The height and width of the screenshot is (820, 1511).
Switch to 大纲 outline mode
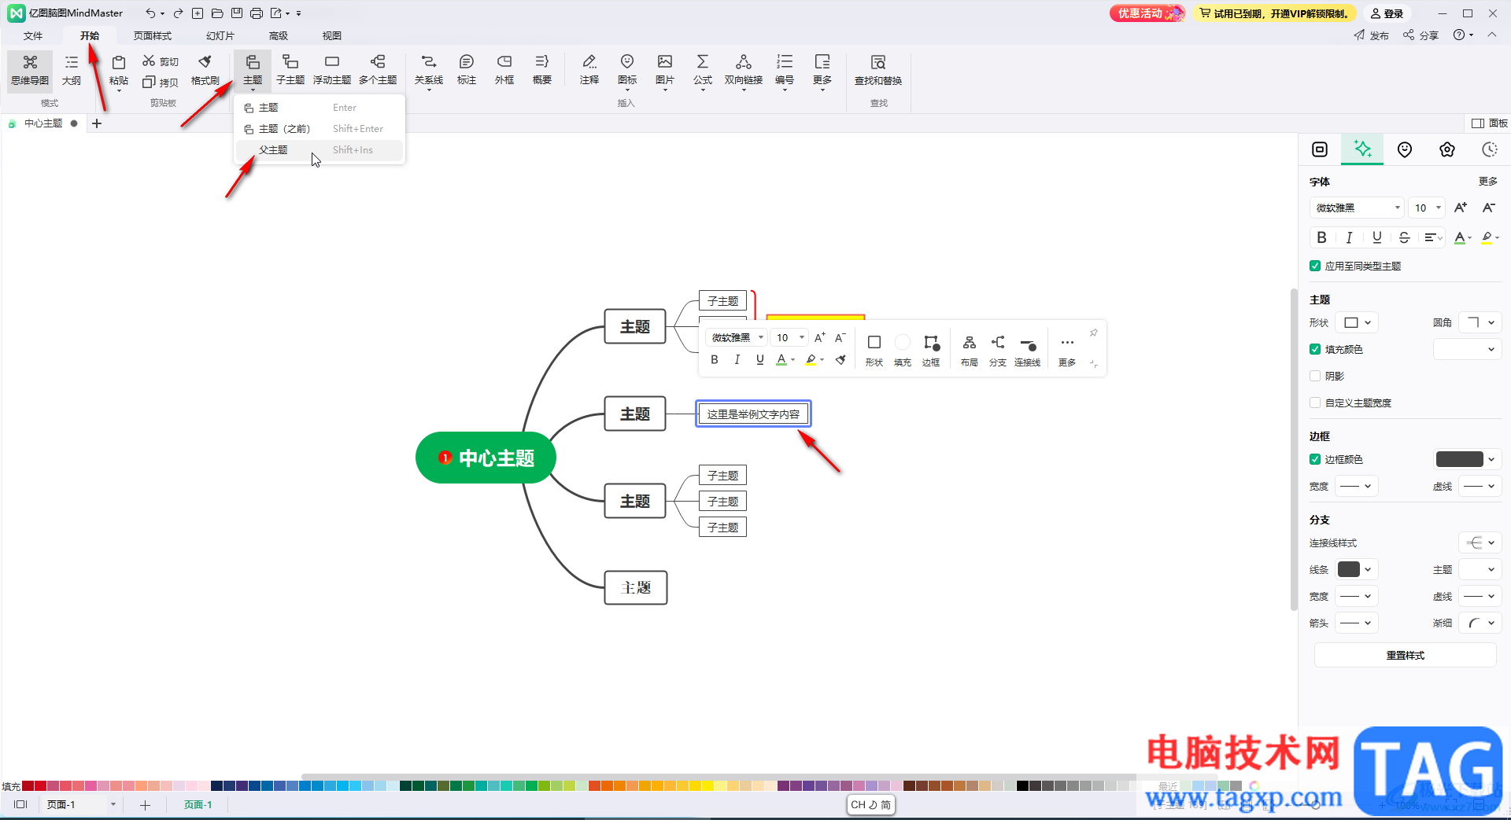[x=72, y=70]
